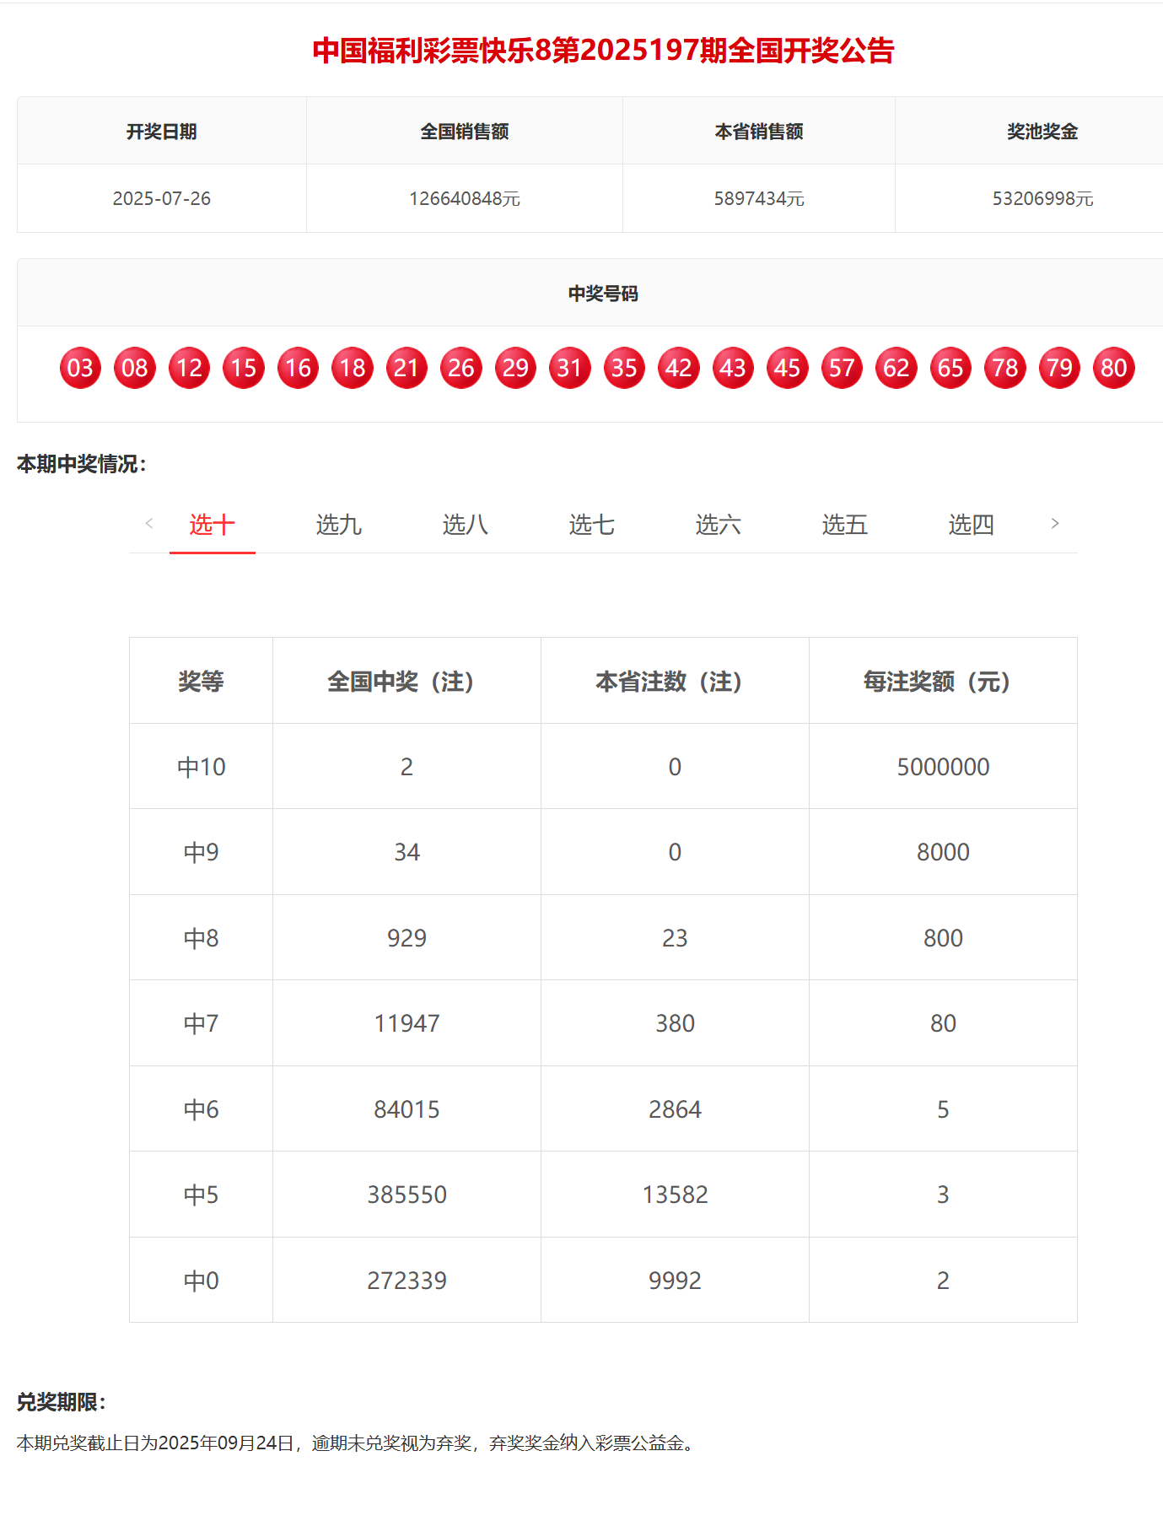This screenshot has width=1163, height=1521.
Task: Click winning number ball 08
Action: click(135, 368)
